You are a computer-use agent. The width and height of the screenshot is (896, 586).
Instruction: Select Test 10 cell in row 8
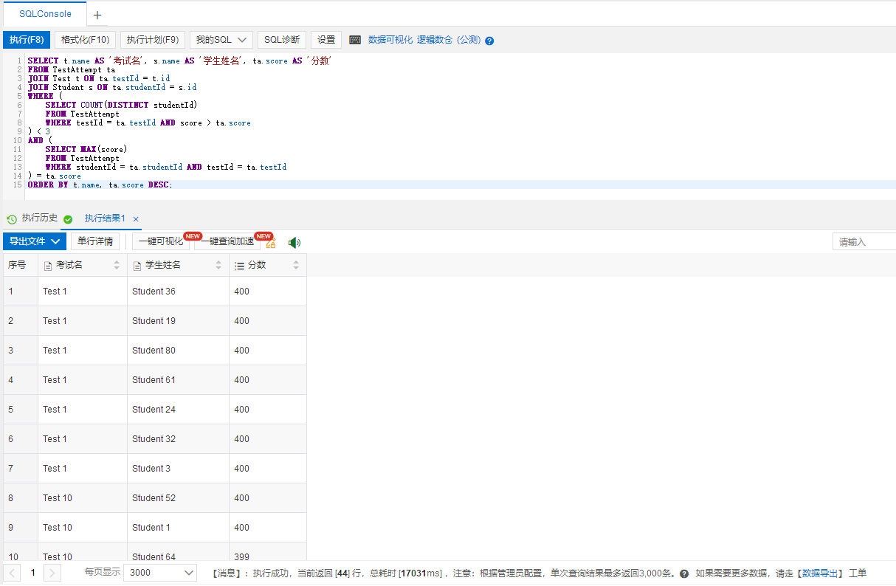(83, 498)
